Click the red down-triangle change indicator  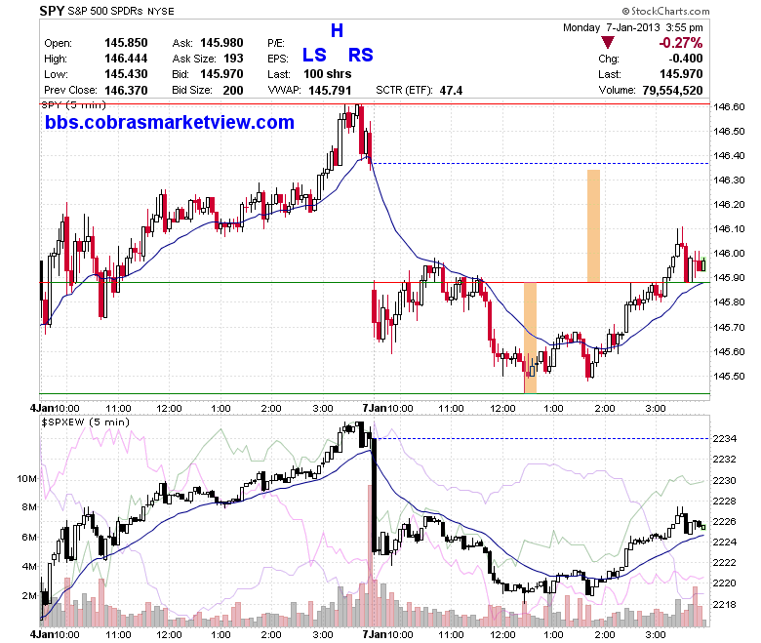tap(607, 42)
